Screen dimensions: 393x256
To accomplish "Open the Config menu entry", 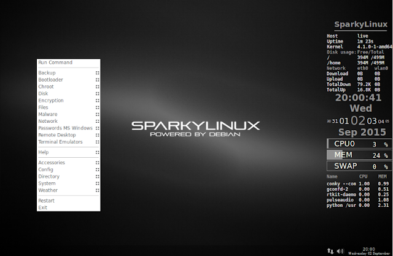I will (68, 169).
